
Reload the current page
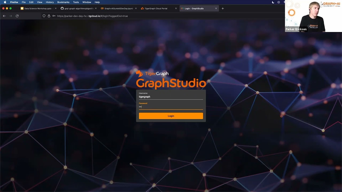pyautogui.click(x=17, y=16)
